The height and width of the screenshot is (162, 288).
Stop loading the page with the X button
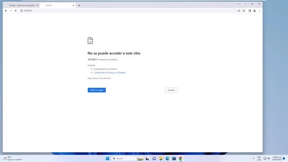(x=16, y=11)
